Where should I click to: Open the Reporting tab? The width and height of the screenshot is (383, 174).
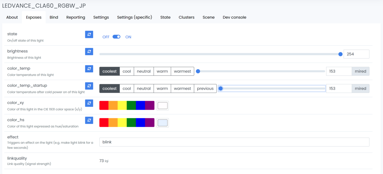pos(76,17)
